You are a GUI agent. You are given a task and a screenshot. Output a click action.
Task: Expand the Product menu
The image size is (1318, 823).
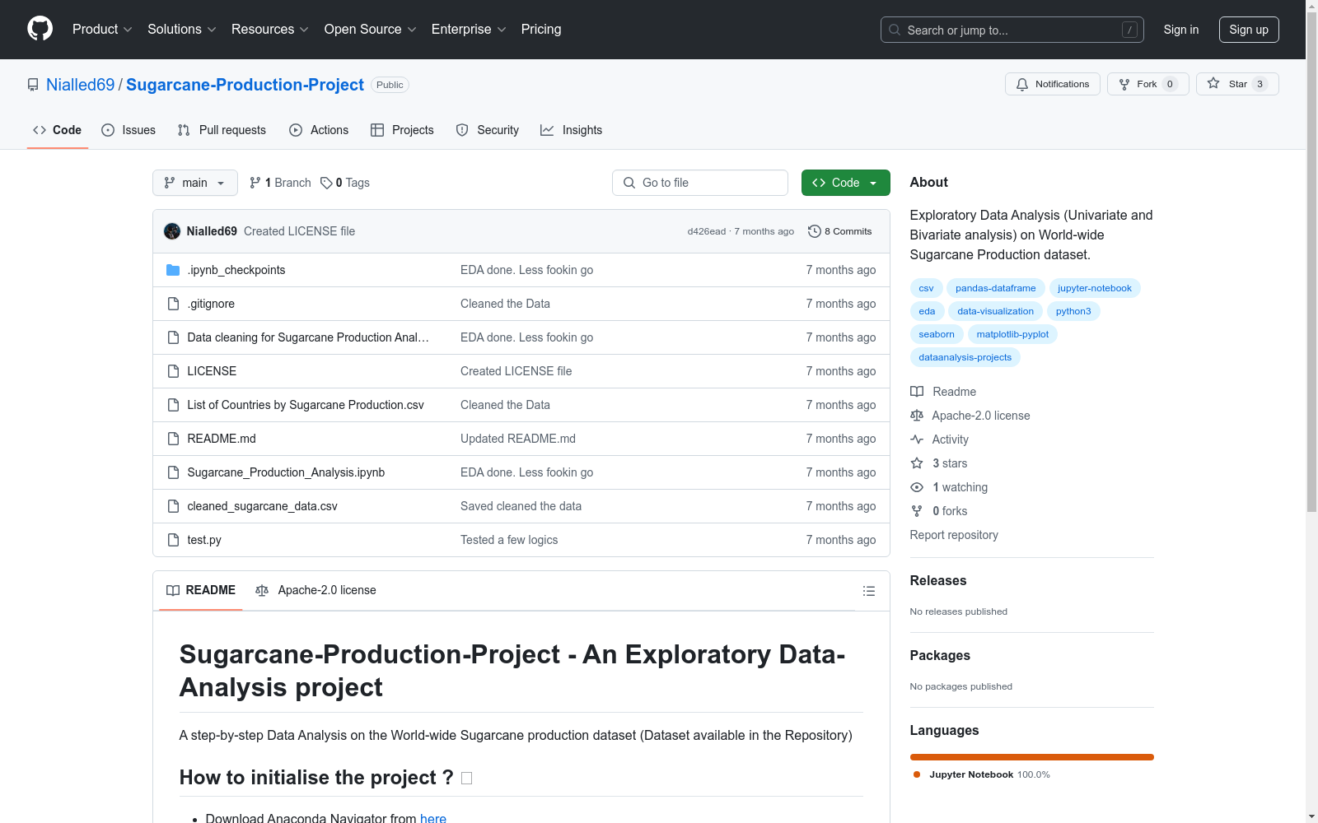click(x=102, y=30)
